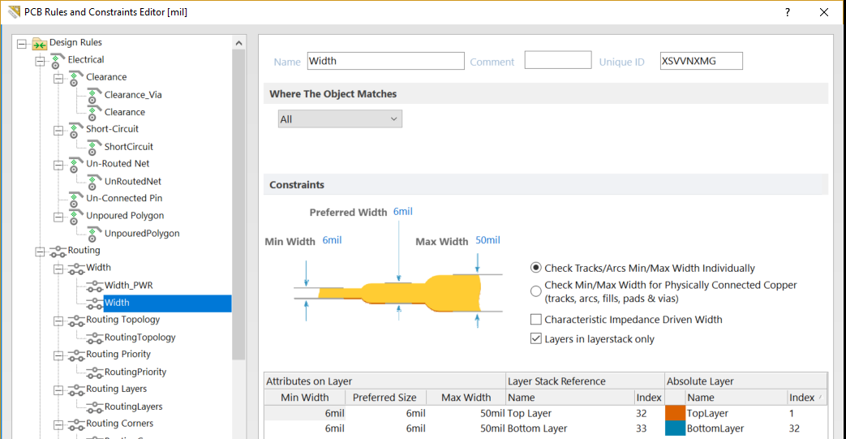Screen dimensions: 846x439
Task: Select Check Tracks/Arcs Min/Max Width Individually
Action: click(536, 268)
